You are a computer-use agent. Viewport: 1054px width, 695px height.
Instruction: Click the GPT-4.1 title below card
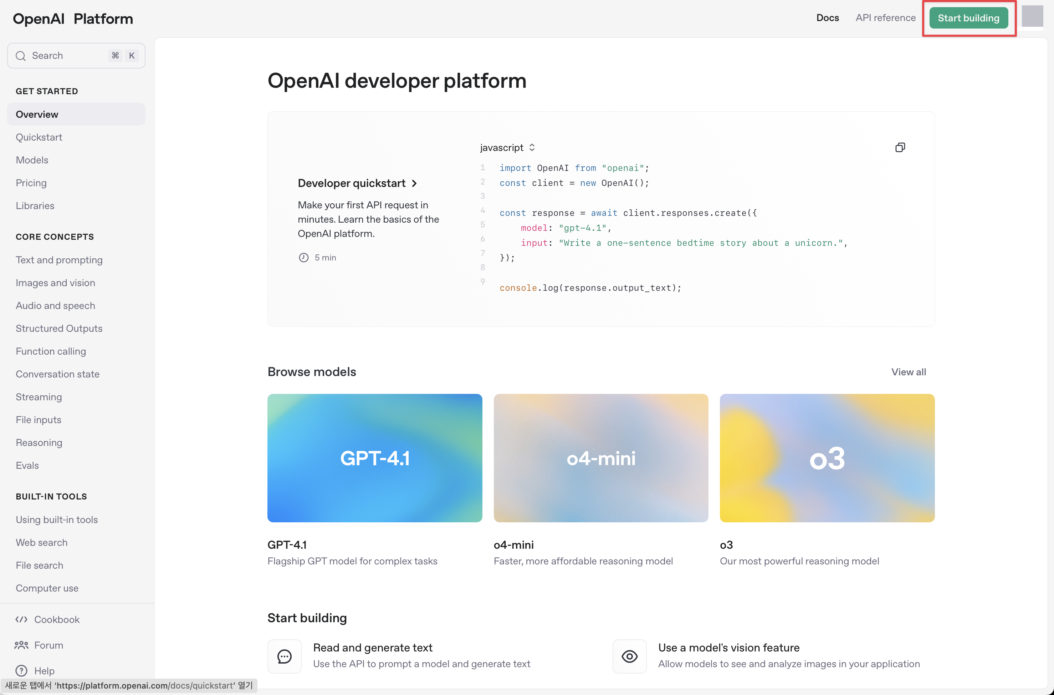point(287,545)
